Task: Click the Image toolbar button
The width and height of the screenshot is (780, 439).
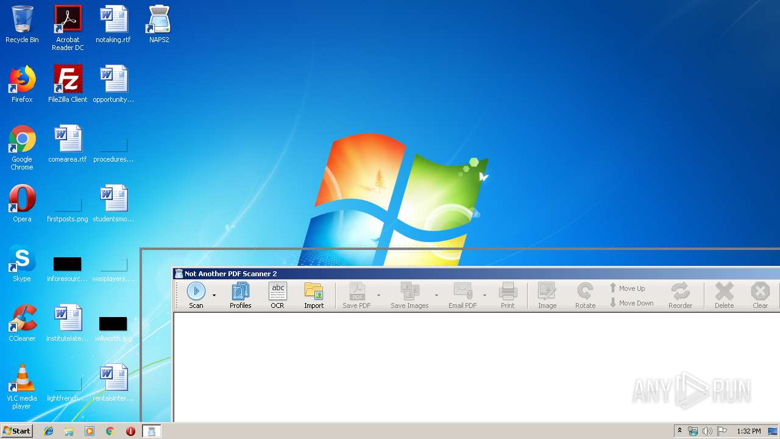Action: [547, 296]
